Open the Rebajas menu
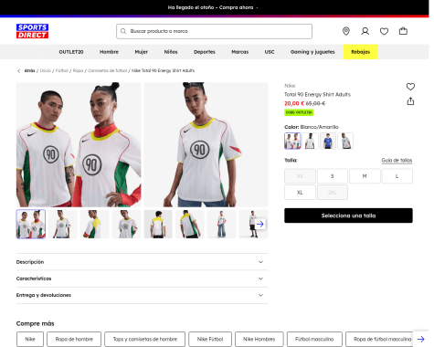 tap(361, 52)
